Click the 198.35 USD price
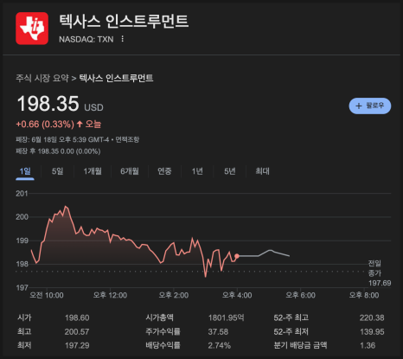The width and height of the screenshot is (403, 359). (60, 104)
